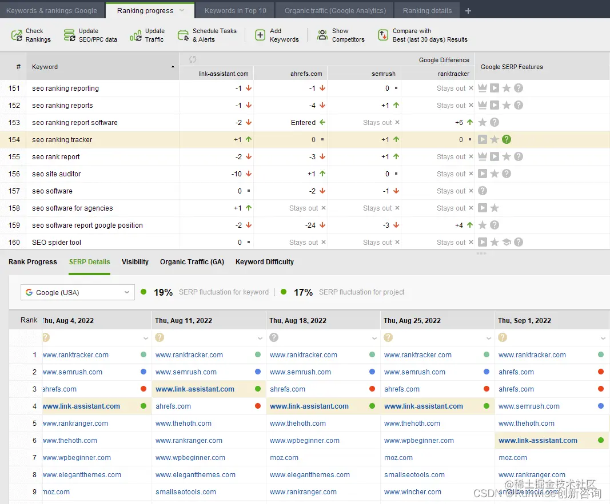Click www.link-assistant.com under Aug 11, 2022
The width and height of the screenshot is (610, 504).
[x=195, y=389]
